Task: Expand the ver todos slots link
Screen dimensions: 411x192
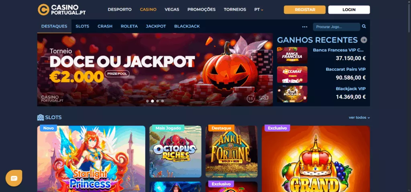Action: [x=359, y=118]
